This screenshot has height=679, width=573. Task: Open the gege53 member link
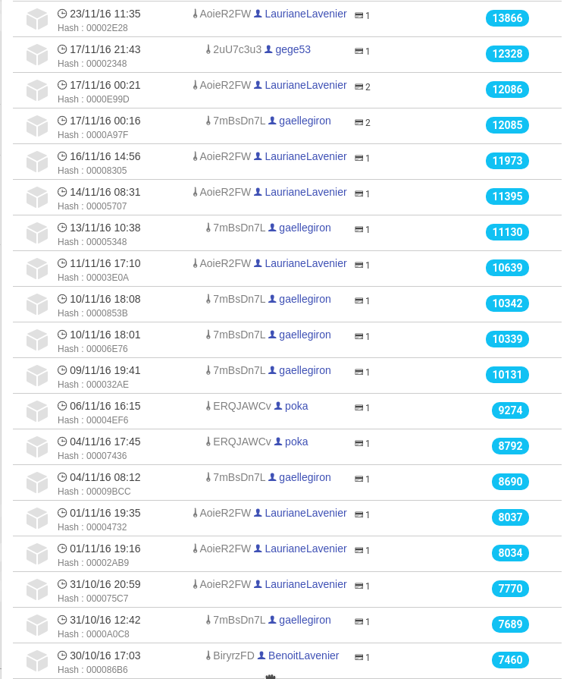click(x=293, y=49)
